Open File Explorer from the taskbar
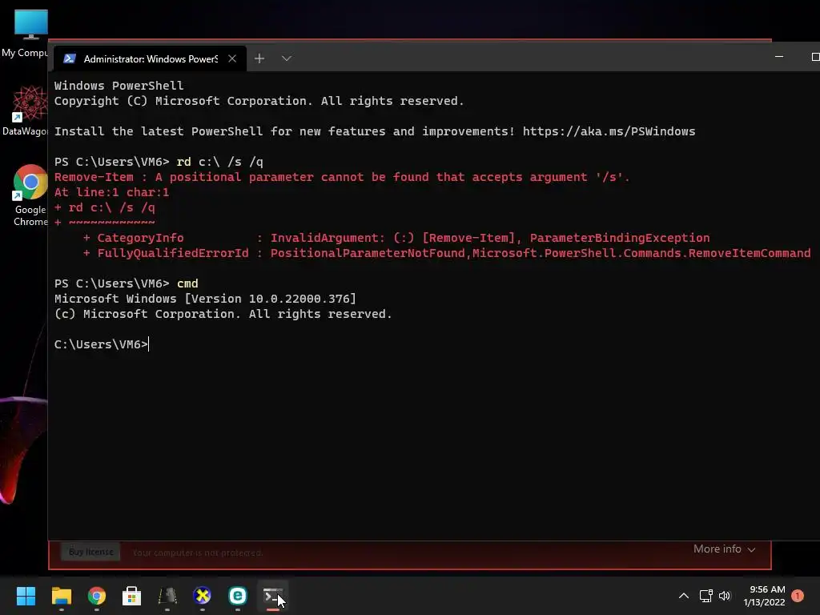This screenshot has height=615, width=820. tap(61, 596)
